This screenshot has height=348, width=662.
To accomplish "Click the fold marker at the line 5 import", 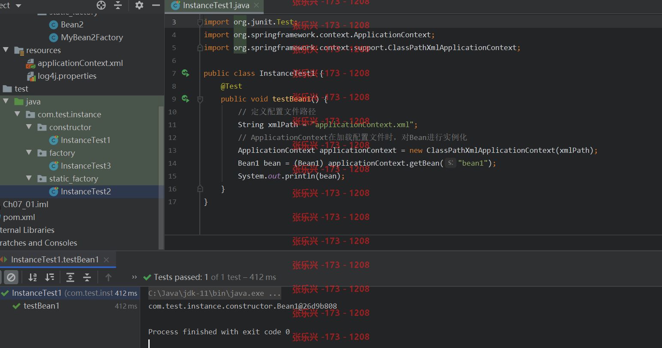I will 200,48.
